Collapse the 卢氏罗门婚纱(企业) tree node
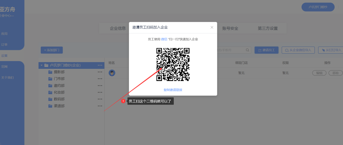 click(x=42, y=65)
